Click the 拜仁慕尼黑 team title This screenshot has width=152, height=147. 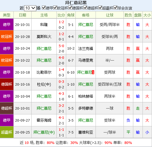pos(76,3)
